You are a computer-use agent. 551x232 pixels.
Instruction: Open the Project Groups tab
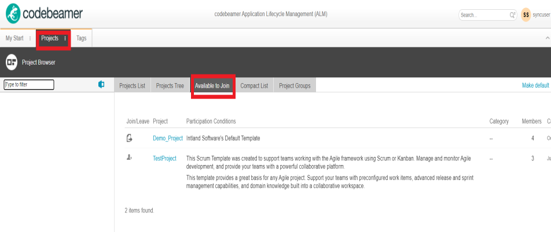(295, 86)
